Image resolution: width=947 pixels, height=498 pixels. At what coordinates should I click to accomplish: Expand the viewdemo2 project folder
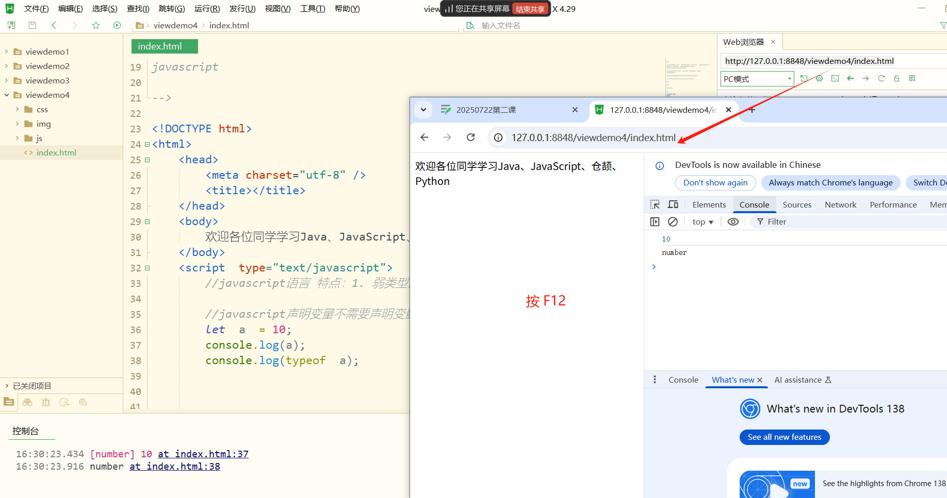click(6, 66)
